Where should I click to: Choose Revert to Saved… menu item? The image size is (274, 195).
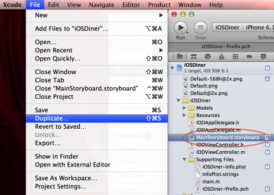pyautogui.click(x=97, y=127)
